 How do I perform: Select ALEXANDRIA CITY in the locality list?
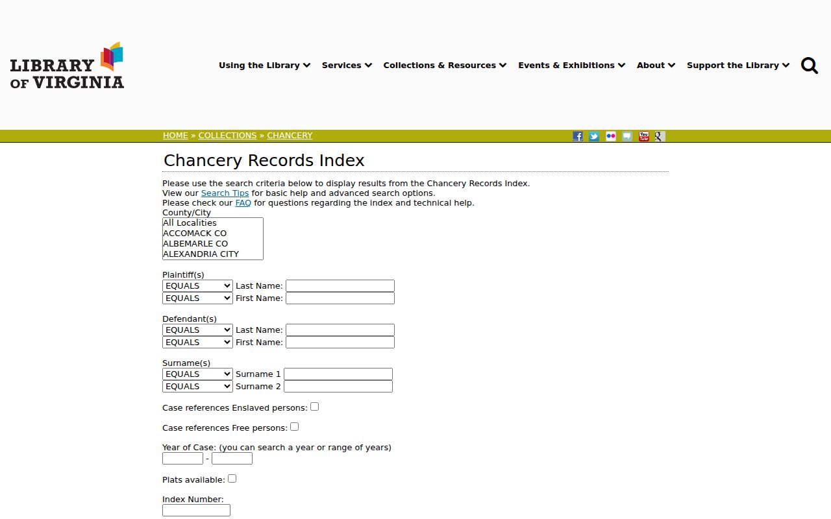[x=213, y=254]
